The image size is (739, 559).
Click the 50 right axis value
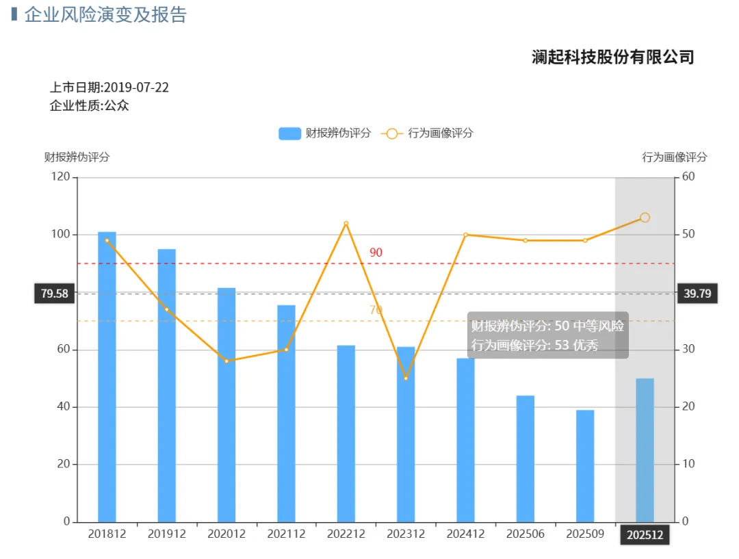click(x=688, y=234)
